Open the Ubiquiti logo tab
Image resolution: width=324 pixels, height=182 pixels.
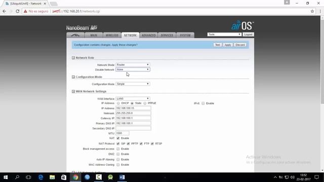click(x=75, y=35)
